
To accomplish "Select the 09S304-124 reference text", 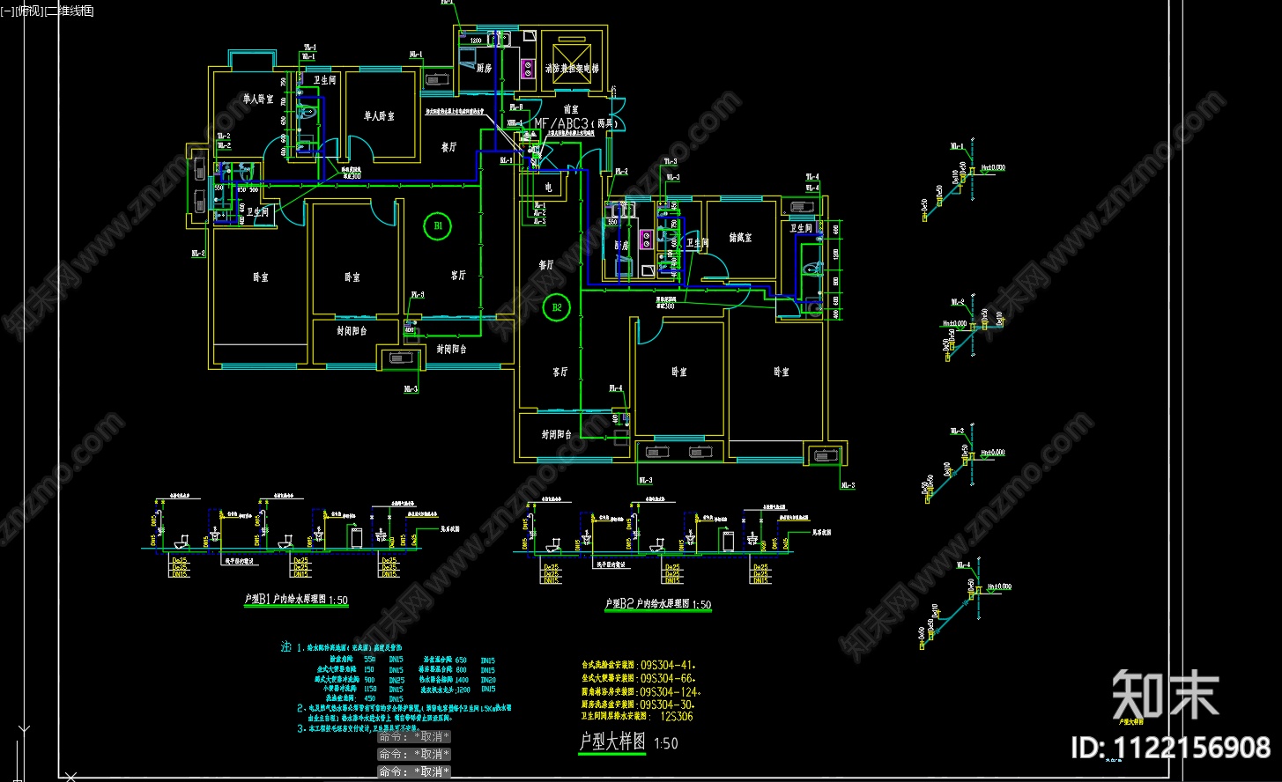I will coord(671,691).
